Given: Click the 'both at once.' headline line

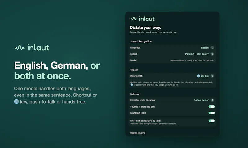Looking at the screenshot, I should pos(42,76).
